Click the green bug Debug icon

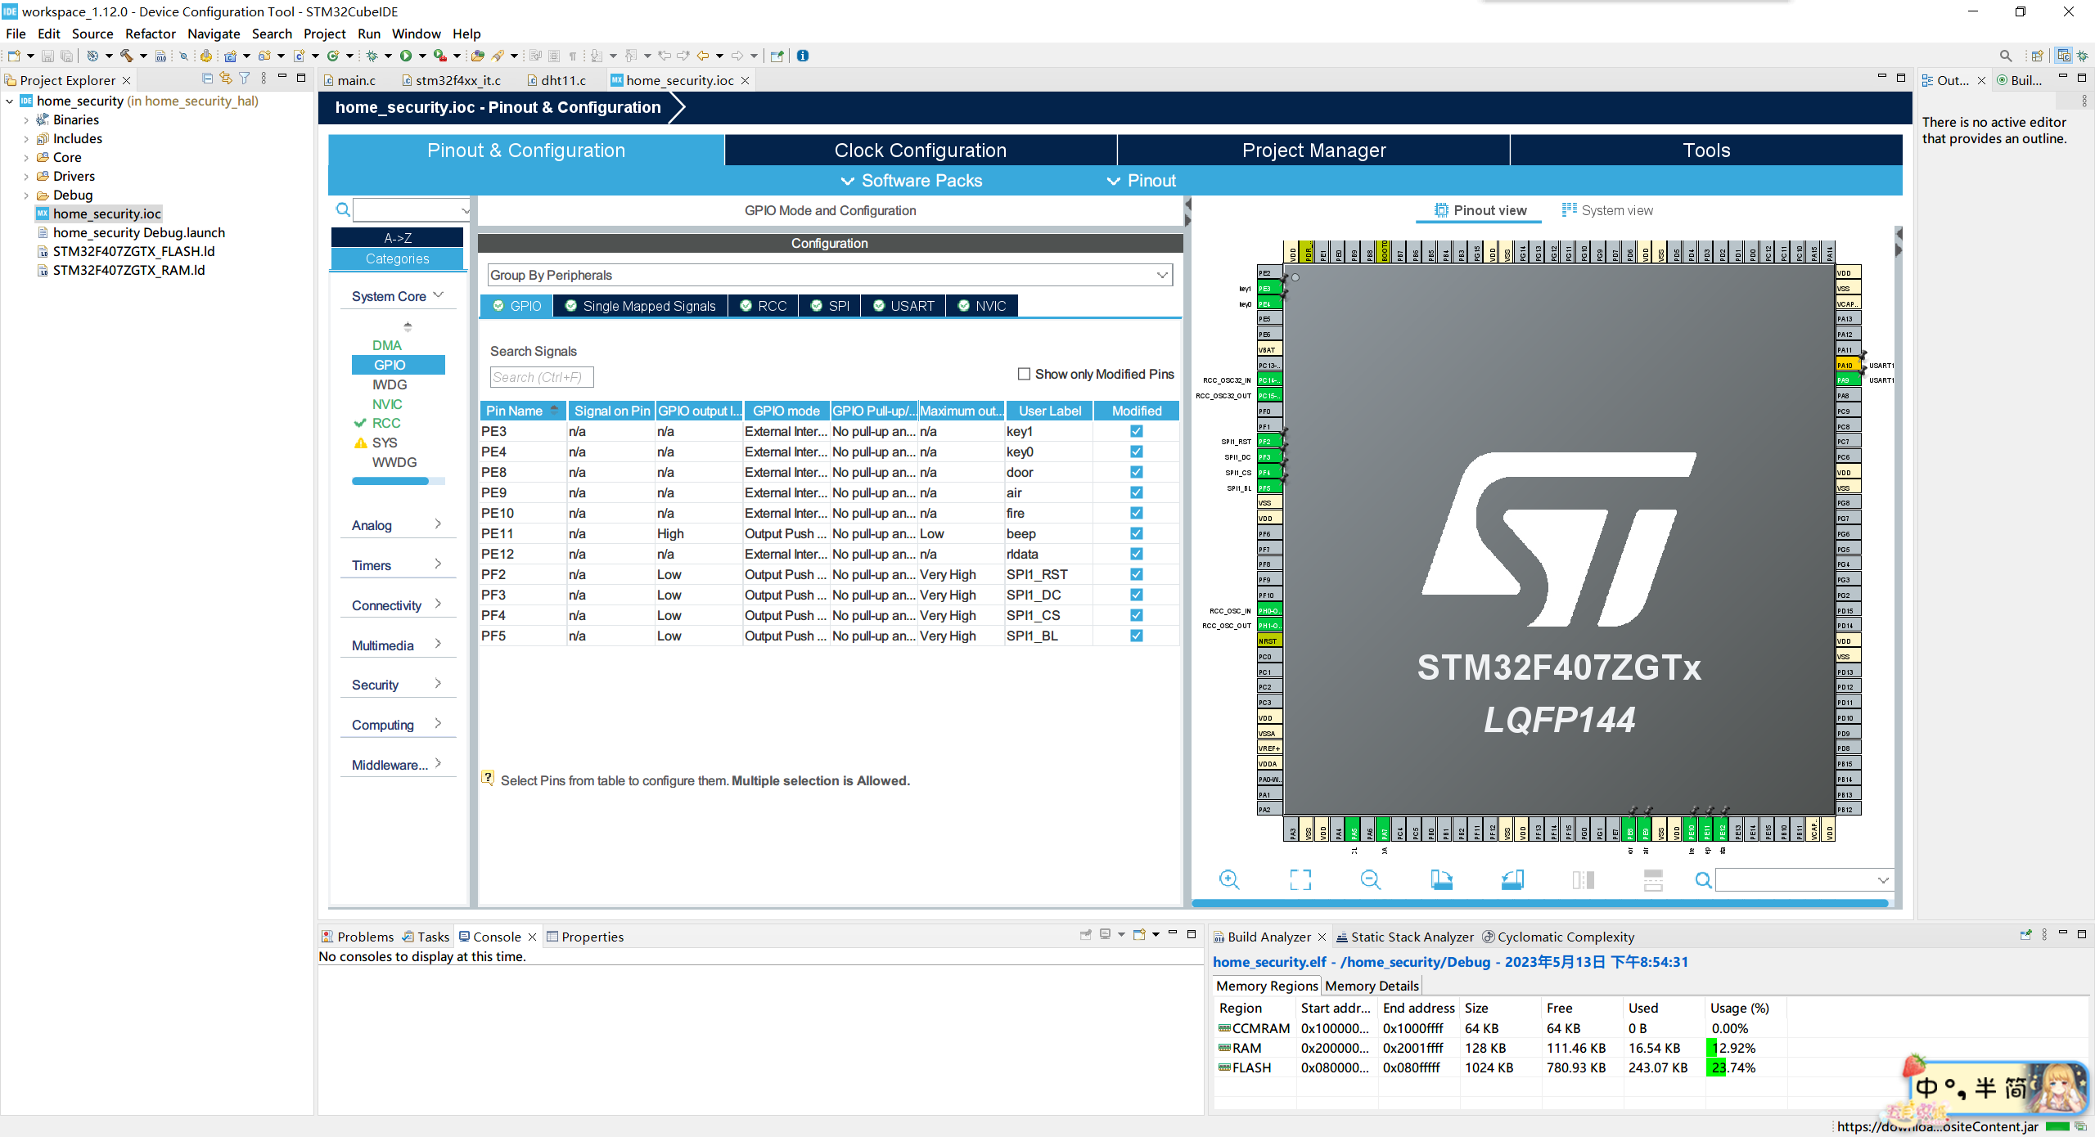point(372,56)
